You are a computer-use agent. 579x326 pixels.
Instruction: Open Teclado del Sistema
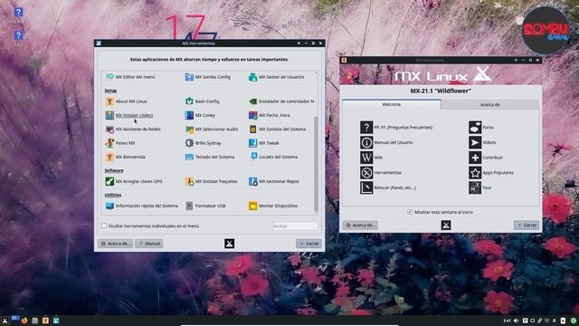click(x=209, y=157)
